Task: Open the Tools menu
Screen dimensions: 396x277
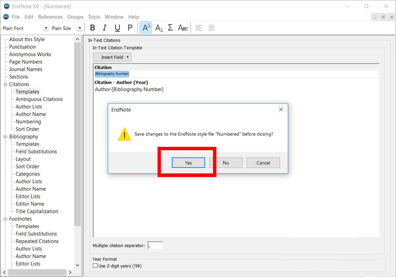Action: [x=94, y=17]
